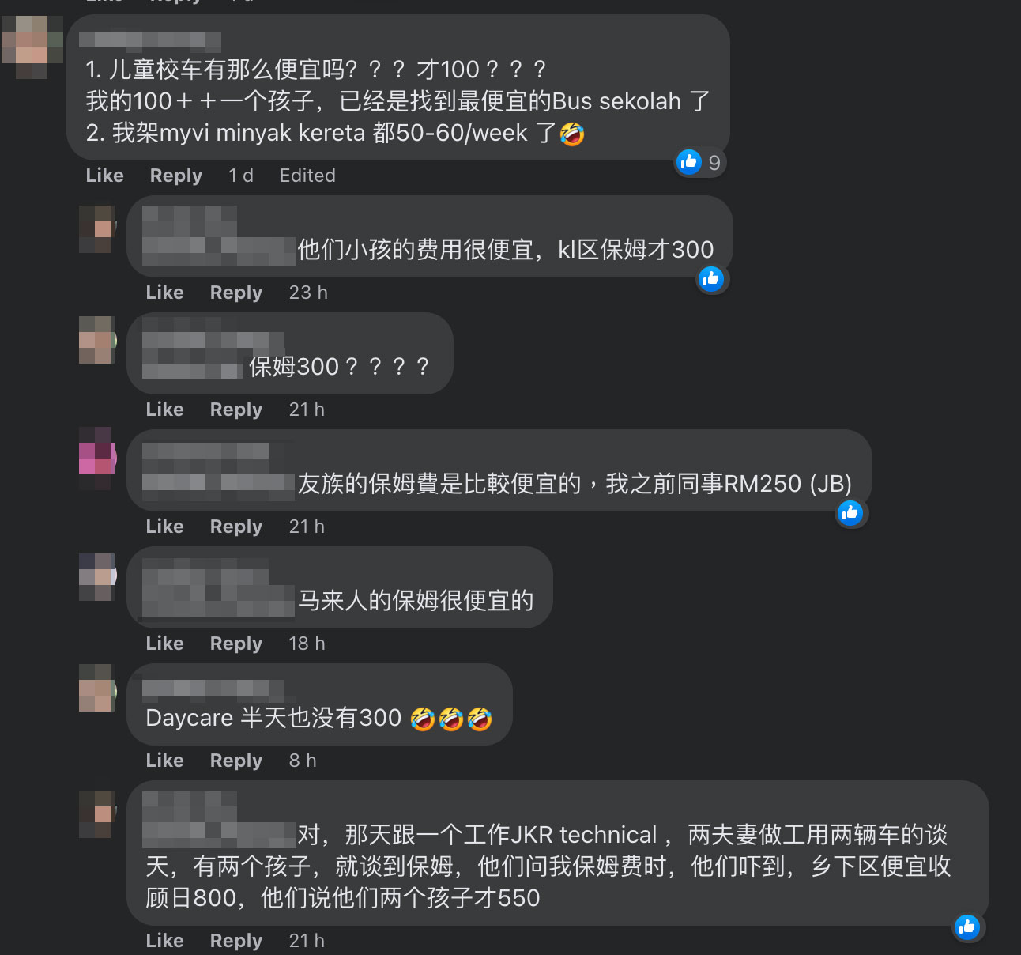The image size is (1021, 955).
Task: Like the 马来人的保姆很便宜的 comment
Action: click(x=165, y=644)
